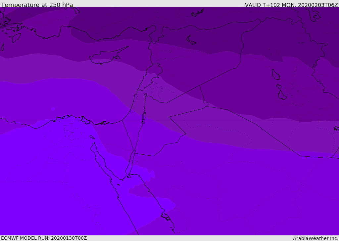Image resolution: width=339 pixels, height=241 pixels.
Task: Select the Lake Tharthar outline in Iraq
Action: [x=275, y=74]
